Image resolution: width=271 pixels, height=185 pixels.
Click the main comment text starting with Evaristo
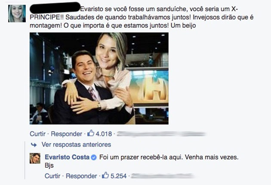[142, 17]
